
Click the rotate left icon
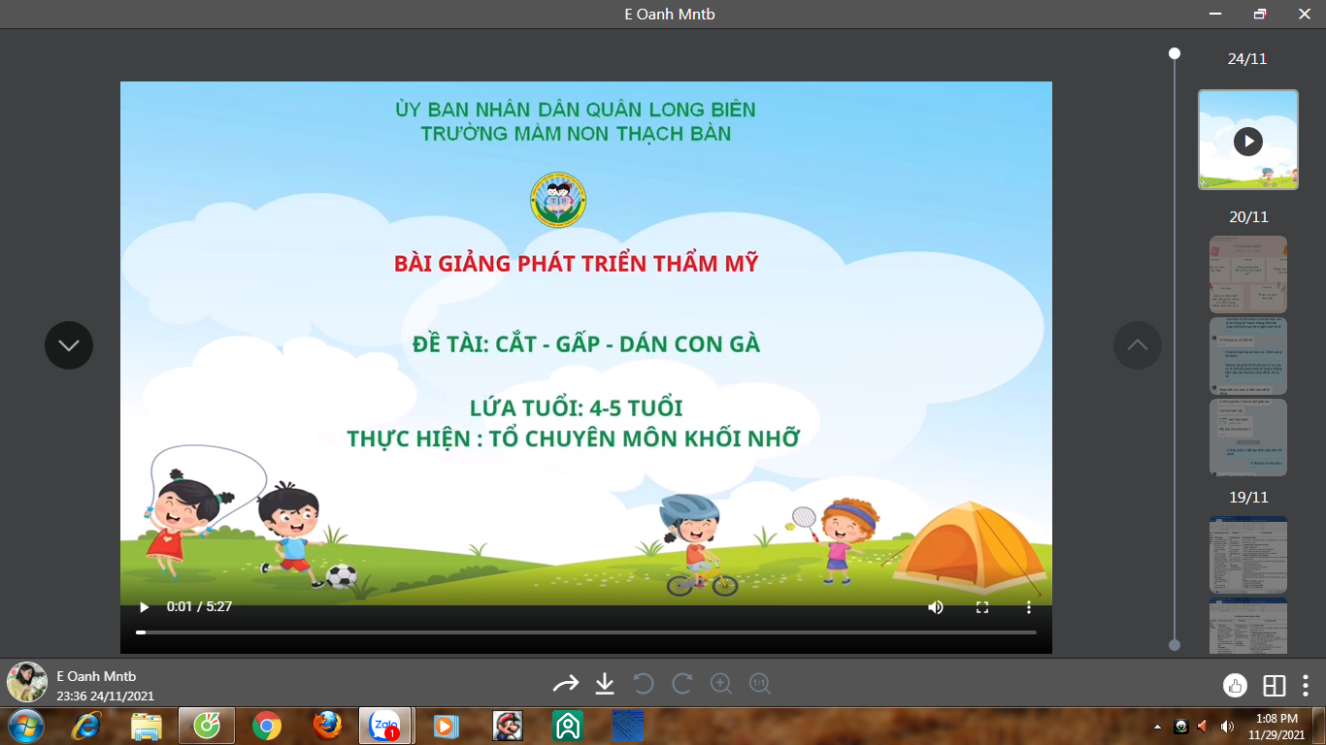pyautogui.click(x=643, y=685)
